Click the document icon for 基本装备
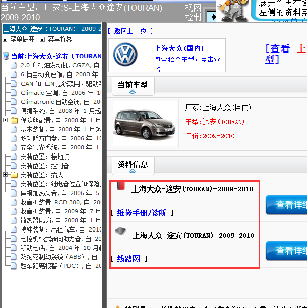The height and width of the screenshot is (308, 307). [13, 129]
